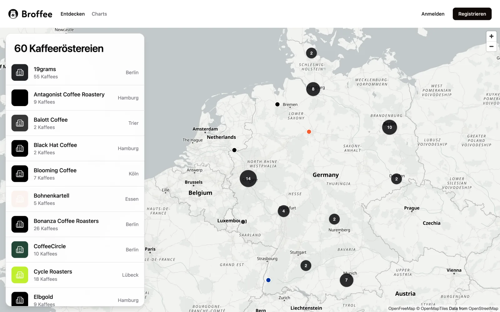Open the Entdecken navigation tab

(x=72, y=14)
